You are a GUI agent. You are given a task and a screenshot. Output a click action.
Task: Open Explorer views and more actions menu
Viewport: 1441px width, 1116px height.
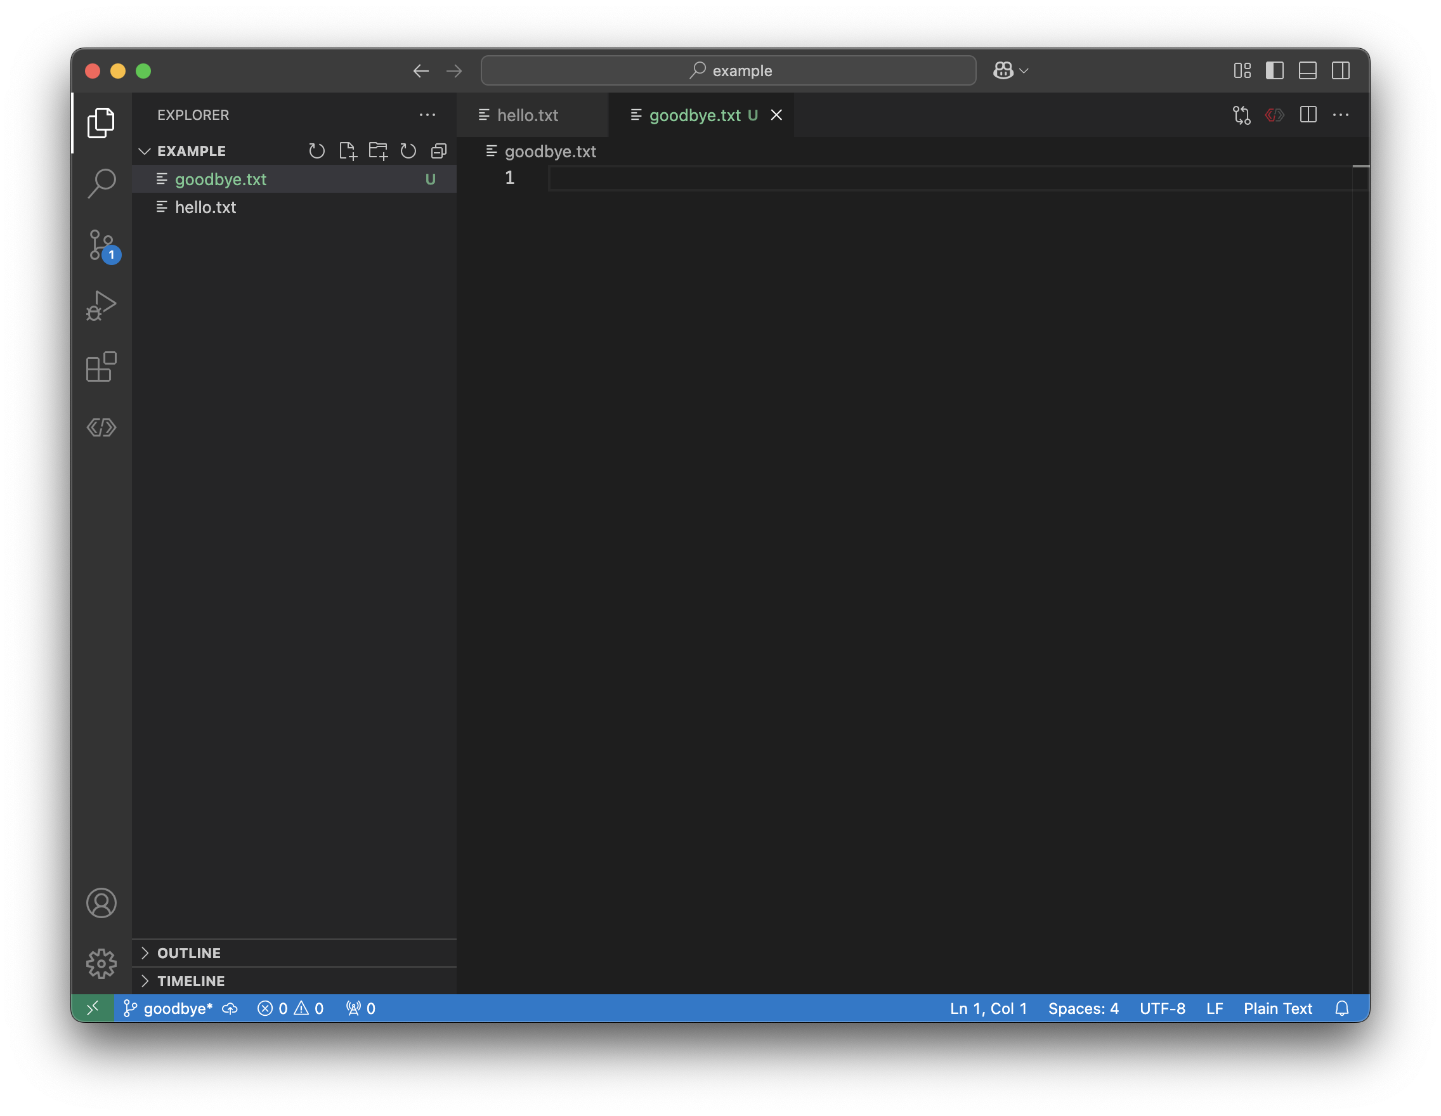click(427, 115)
